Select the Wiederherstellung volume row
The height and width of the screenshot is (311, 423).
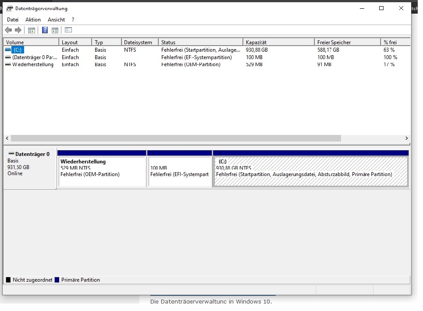(207, 64)
